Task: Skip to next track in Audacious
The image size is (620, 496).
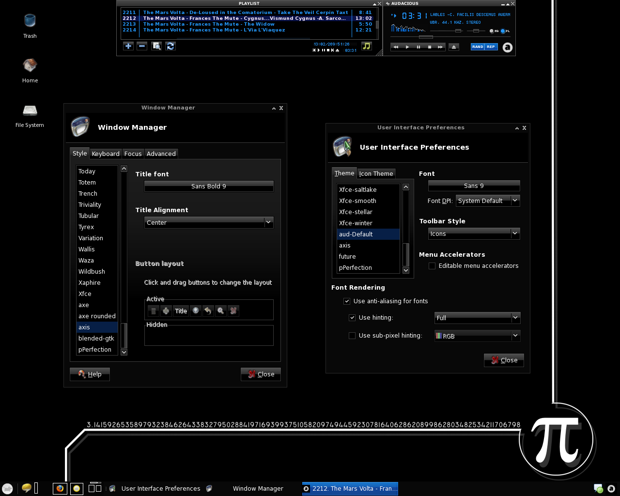Action: tap(440, 47)
